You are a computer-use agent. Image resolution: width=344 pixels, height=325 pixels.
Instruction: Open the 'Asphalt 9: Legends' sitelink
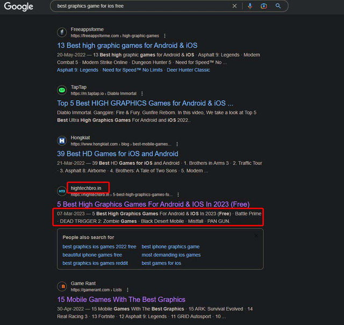click(x=77, y=70)
